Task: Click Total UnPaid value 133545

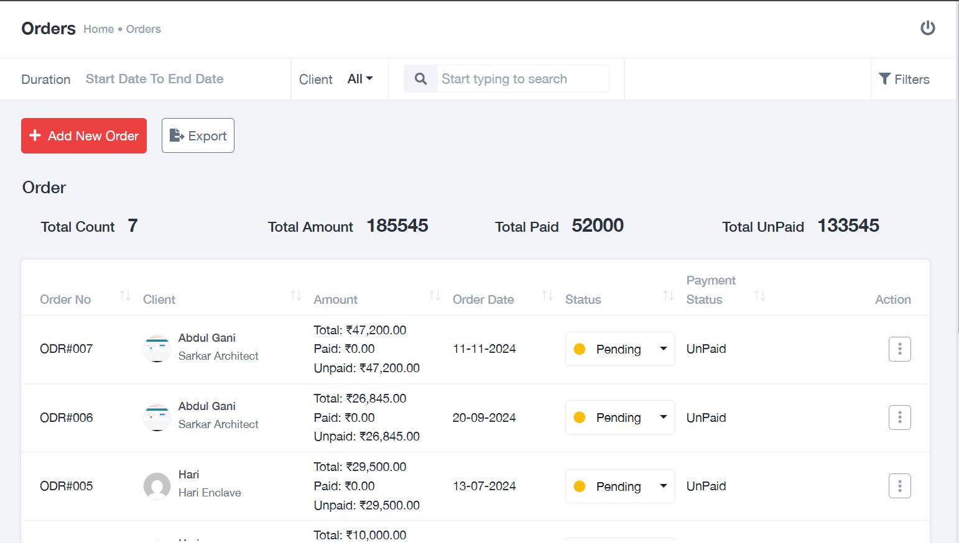Action: pyautogui.click(x=848, y=226)
